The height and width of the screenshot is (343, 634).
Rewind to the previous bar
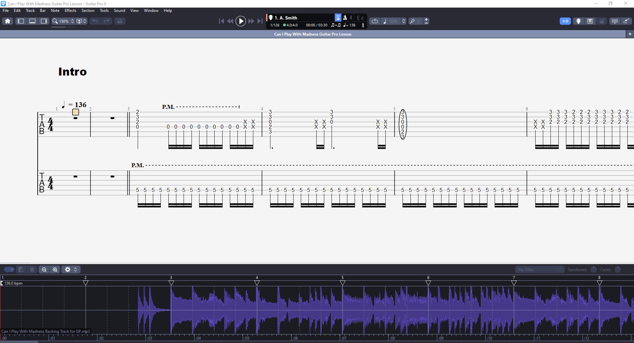pyautogui.click(x=230, y=21)
